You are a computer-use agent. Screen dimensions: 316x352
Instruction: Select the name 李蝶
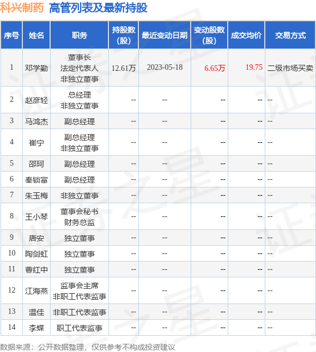[37, 328]
